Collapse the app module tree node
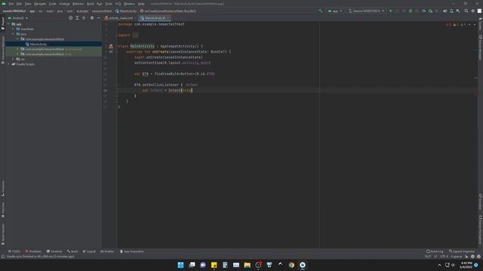 tap(8, 24)
